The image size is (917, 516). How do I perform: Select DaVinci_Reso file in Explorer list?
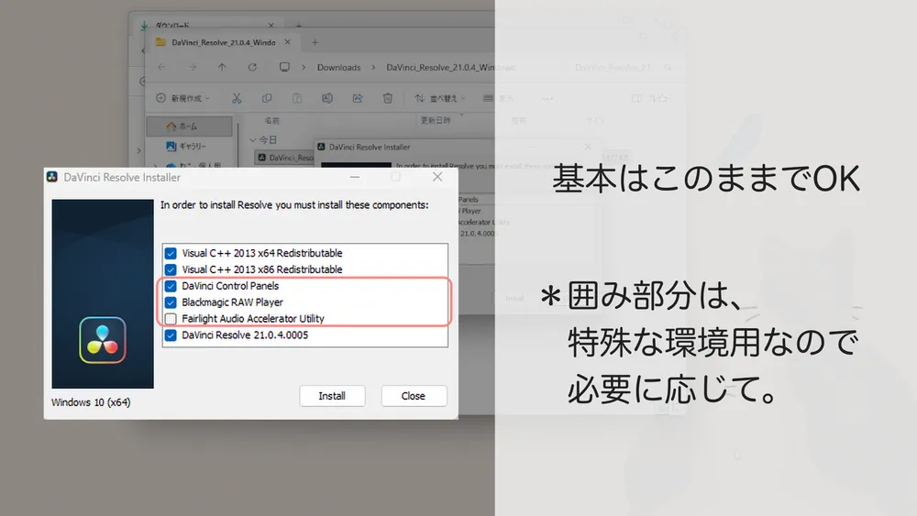[285, 158]
